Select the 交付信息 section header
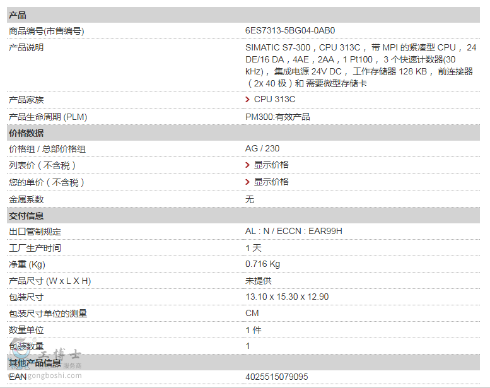This screenshot has width=490, height=388. [26, 216]
